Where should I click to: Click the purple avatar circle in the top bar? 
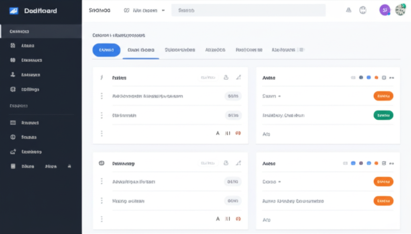tap(384, 9)
